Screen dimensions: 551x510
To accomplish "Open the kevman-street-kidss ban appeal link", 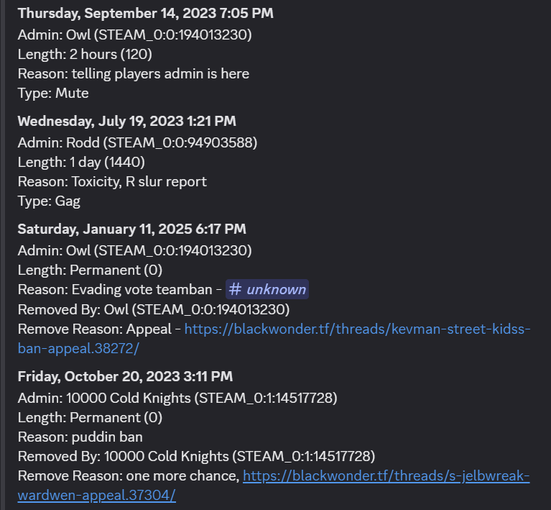I will pos(357,329).
